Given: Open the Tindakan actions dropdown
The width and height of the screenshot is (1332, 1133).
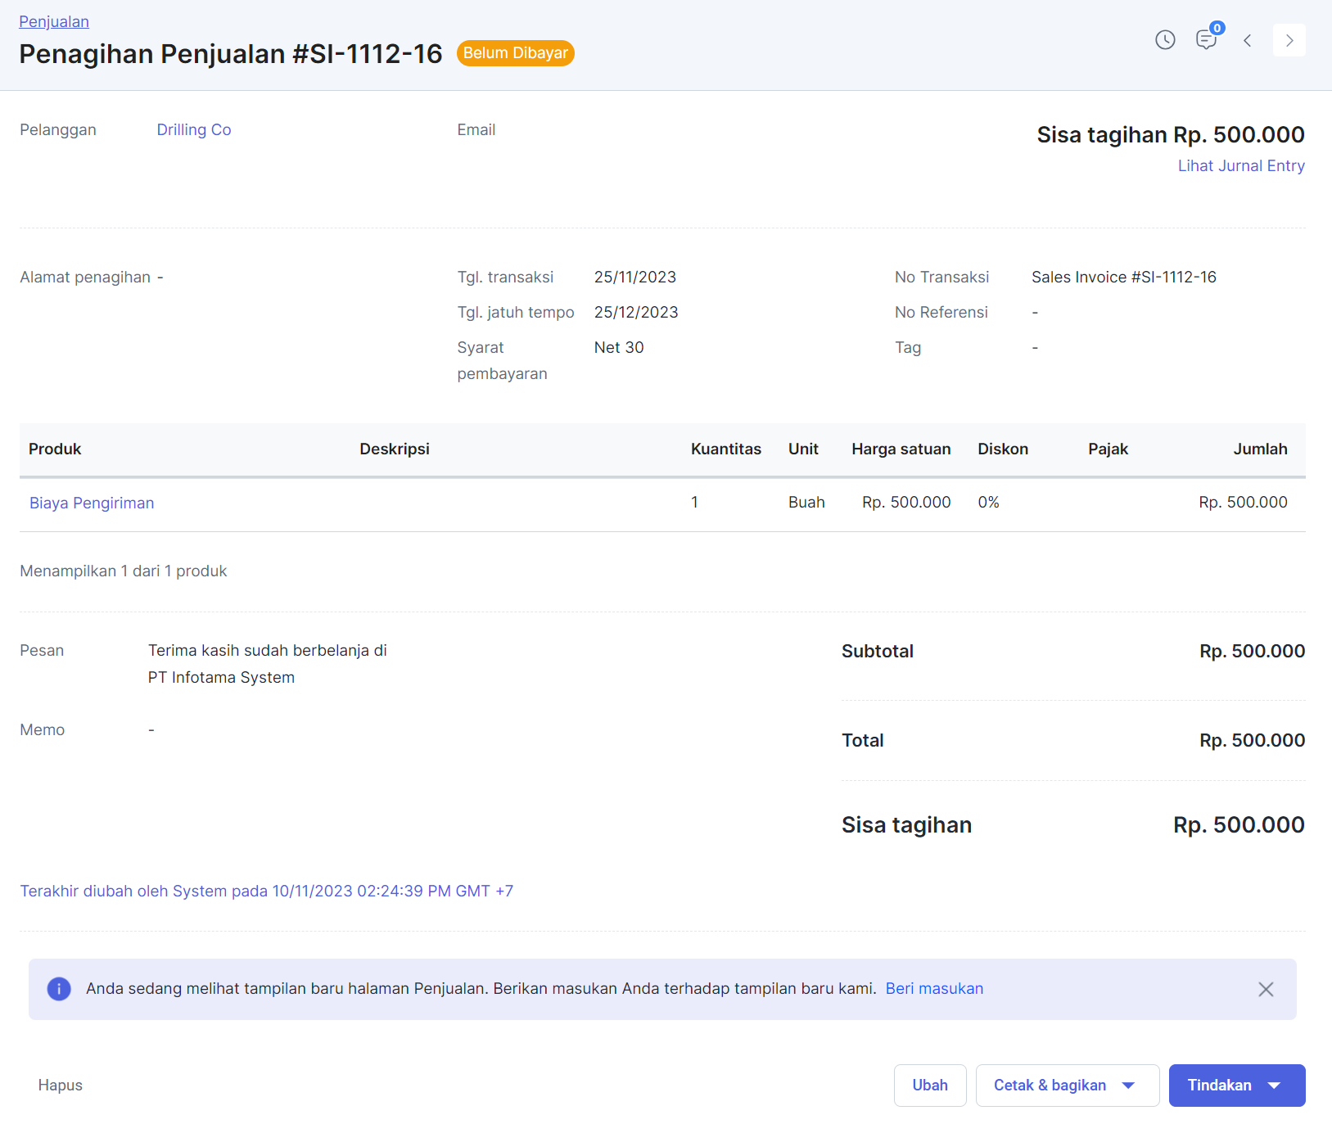Looking at the screenshot, I should pyautogui.click(x=1236, y=1085).
